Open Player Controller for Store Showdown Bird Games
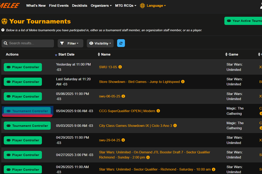 pyautogui.click(x=23, y=82)
